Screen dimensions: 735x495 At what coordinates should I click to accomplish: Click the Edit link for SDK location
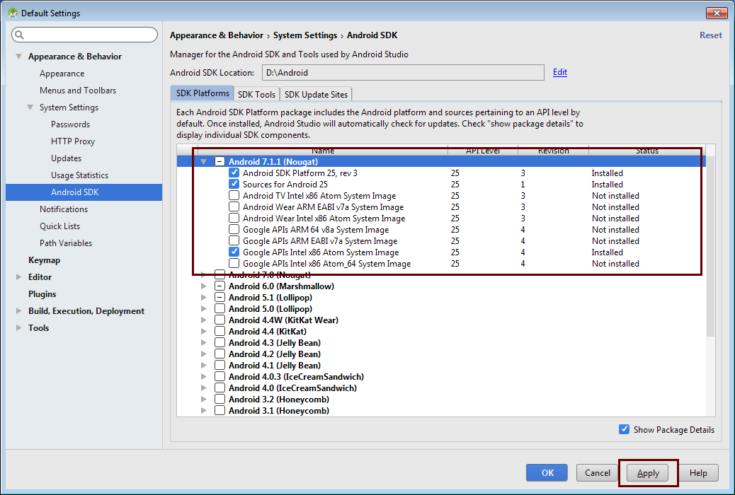tap(560, 72)
